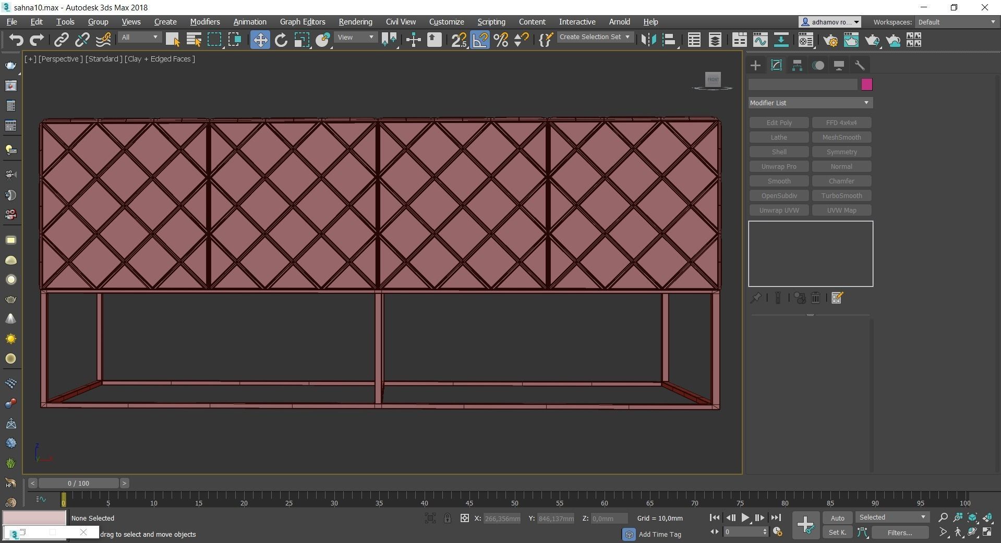1001x543 pixels.
Task: Toggle Spinner Snap button
Action: coord(521,40)
